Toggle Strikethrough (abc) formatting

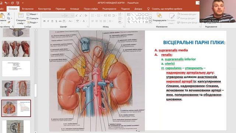coord(60,21)
